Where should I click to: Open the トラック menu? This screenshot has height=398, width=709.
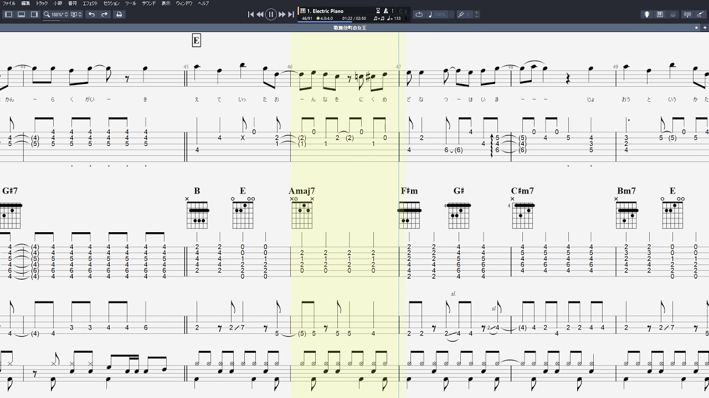pos(42,3)
